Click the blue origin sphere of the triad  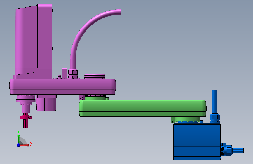click(x=19, y=145)
